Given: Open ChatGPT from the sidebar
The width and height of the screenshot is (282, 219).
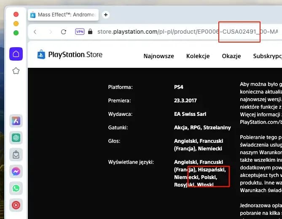Looking at the screenshot, I should click(x=16, y=138).
